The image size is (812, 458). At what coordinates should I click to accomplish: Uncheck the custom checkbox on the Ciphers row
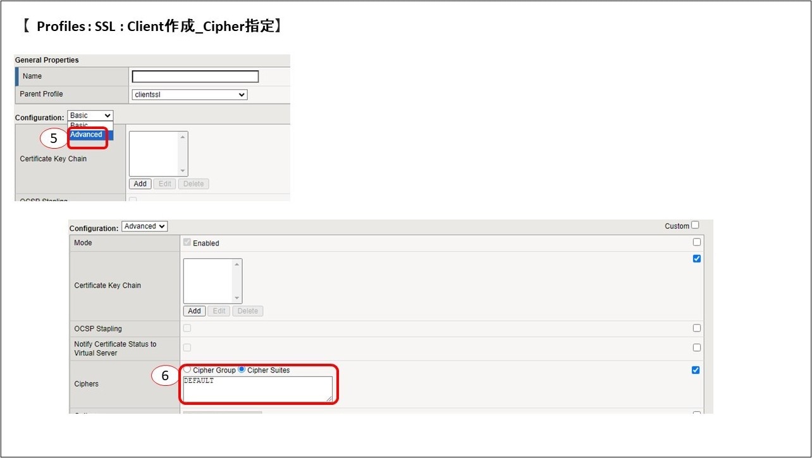click(x=696, y=370)
